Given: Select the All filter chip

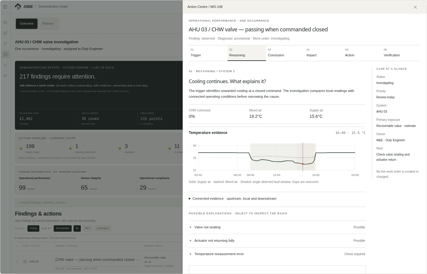Looking at the screenshot, I should click(77, 228).
